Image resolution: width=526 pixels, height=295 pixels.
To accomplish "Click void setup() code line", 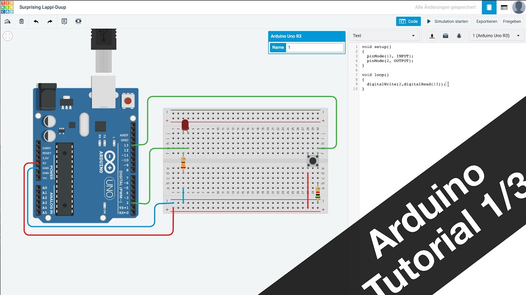I will [376, 47].
